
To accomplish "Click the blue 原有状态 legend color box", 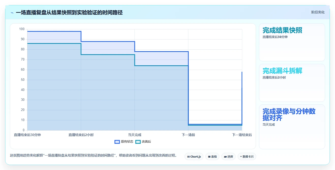I will (x=117, y=142).
